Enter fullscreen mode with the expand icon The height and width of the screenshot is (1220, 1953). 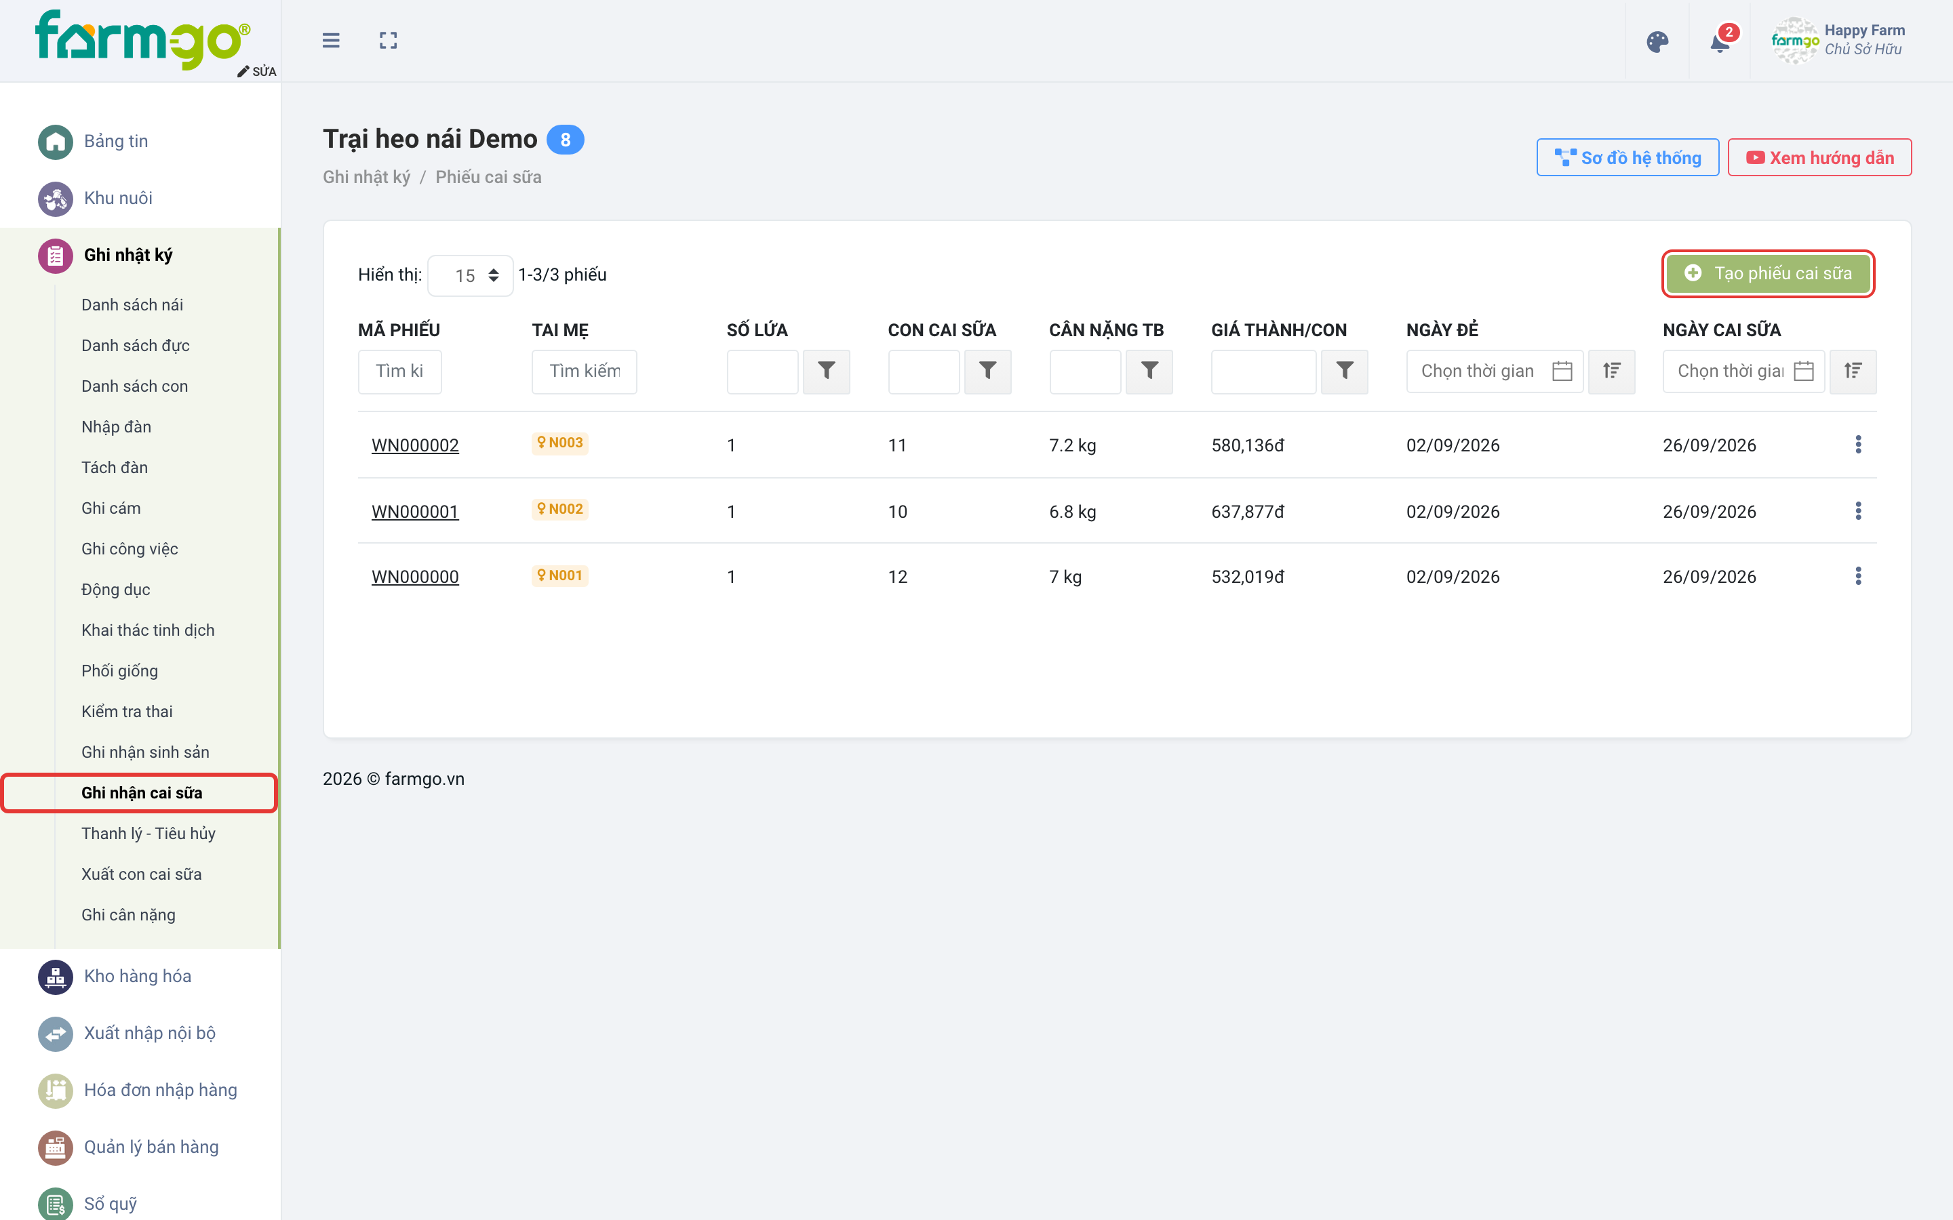click(388, 41)
